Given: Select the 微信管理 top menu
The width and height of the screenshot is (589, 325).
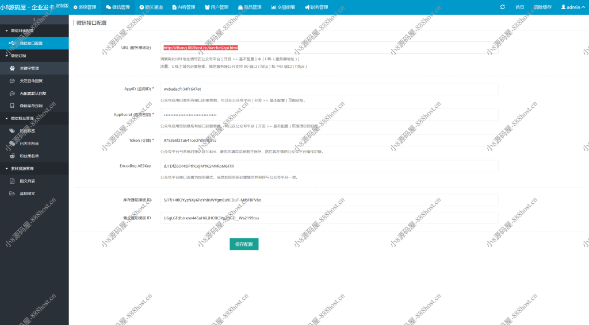Looking at the screenshot, I should 117,7.
